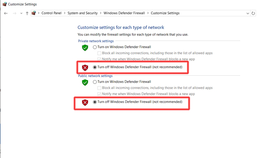
Task: Open the recent locations dropdown arrow
Action: coord(21,14)
